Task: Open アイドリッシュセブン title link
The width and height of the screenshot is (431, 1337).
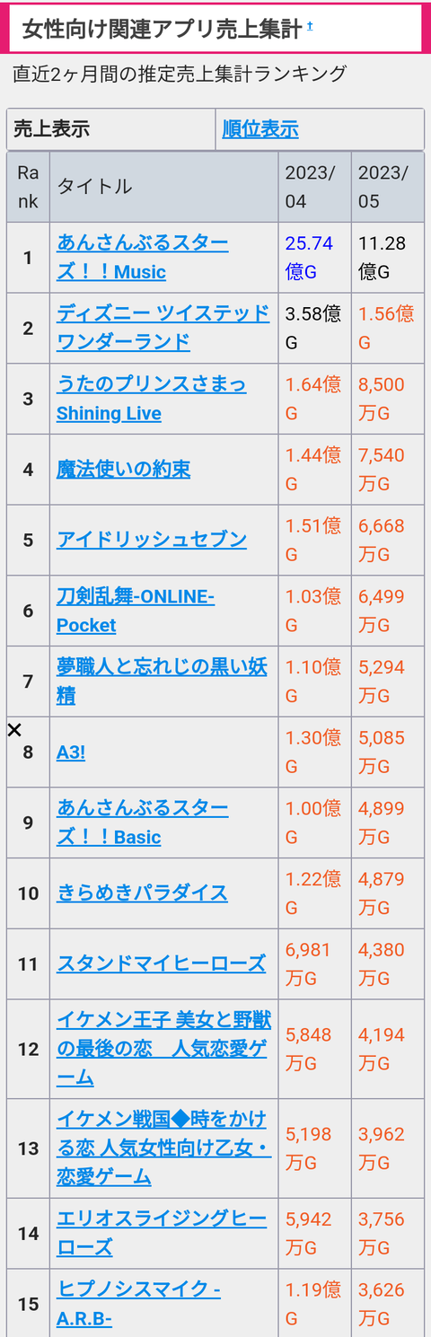Action: (152, 540)
